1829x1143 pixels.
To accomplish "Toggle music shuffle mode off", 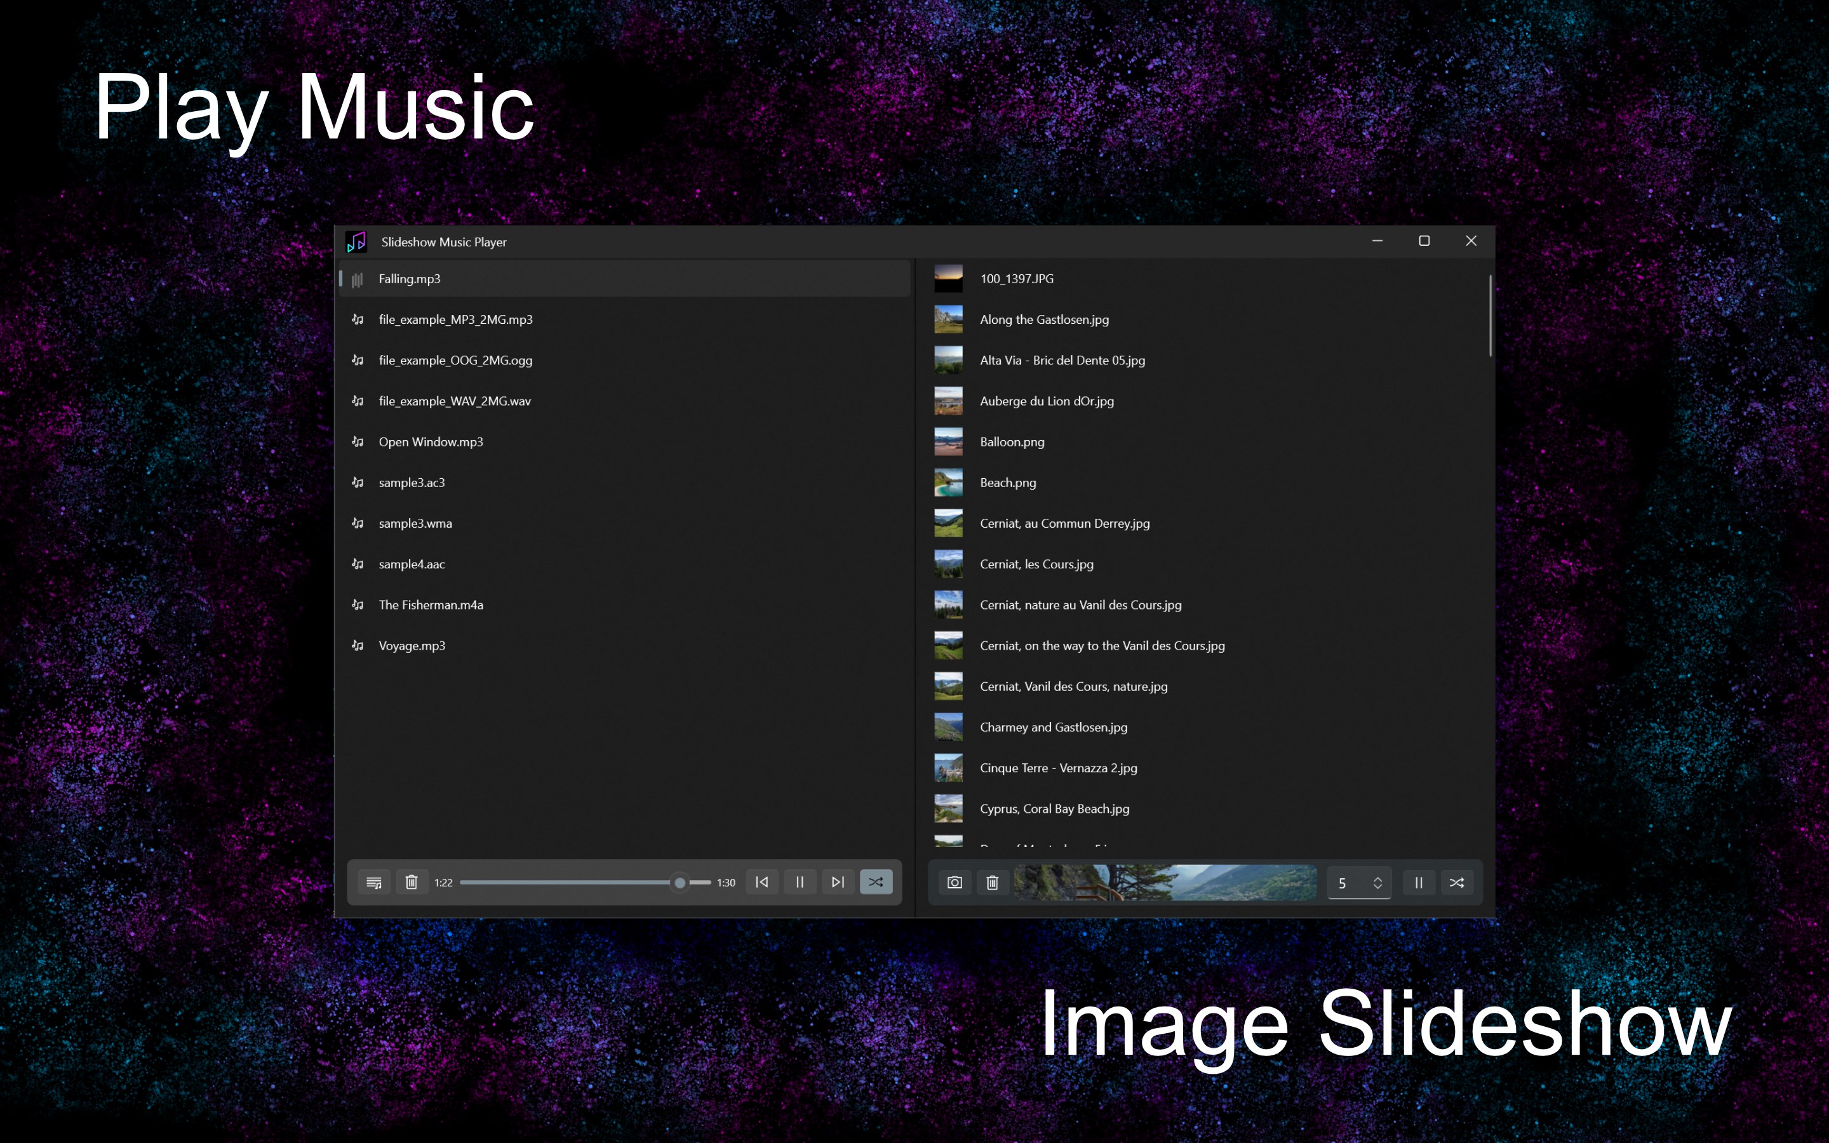I will tap(876, 882).
